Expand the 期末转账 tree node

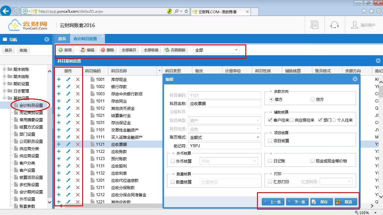pyautogui.click(x=5, y=69)
